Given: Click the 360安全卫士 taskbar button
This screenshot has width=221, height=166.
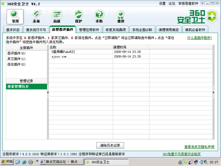Looking at the screenshot, I should click(107, 162).
